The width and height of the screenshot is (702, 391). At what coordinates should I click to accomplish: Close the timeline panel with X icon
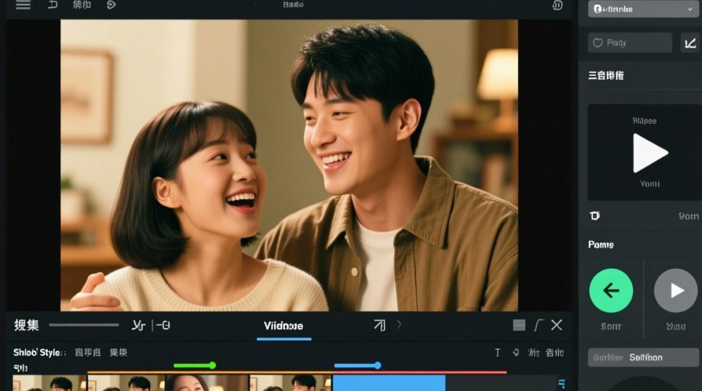tap(557, 325)
